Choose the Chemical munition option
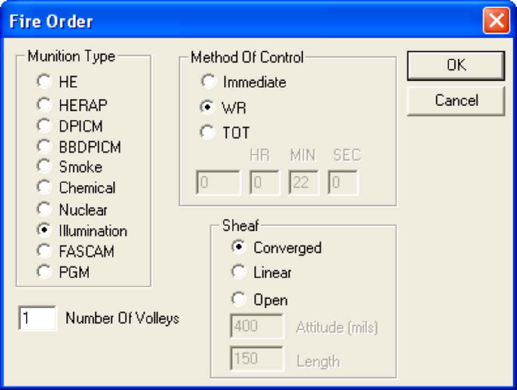 point(44,188)
